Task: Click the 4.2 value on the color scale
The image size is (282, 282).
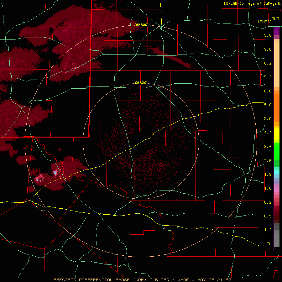Action: click(x=268, y=133)
